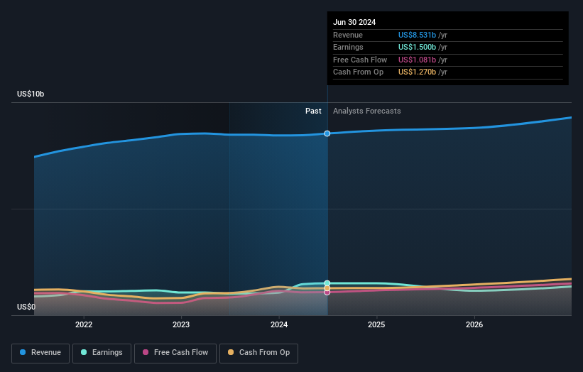Toggle the Revenue legend button

40,353
